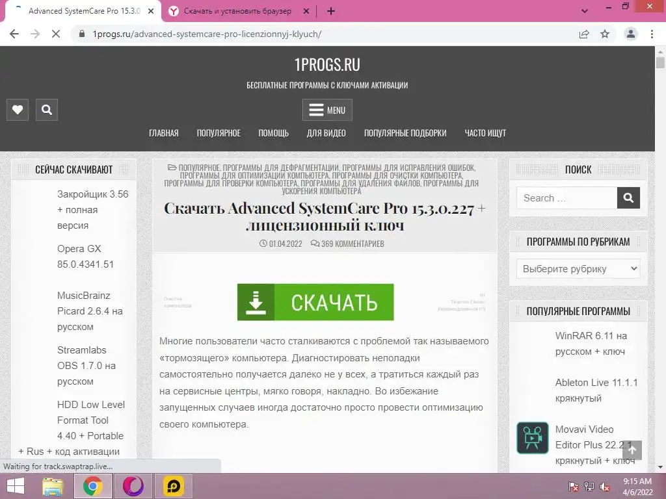Open the Windows Start menu
Screen dimensions: 666x499
(16, 486)
